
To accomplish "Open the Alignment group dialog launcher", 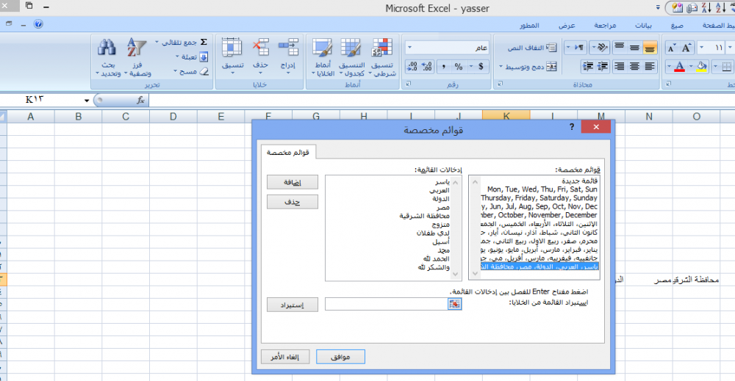I will [x=500, y=84].
